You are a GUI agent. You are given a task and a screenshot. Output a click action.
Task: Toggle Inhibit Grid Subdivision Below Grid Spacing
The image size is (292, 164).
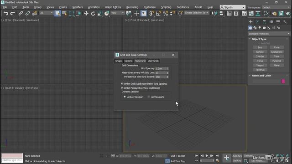tap(144, 84)
